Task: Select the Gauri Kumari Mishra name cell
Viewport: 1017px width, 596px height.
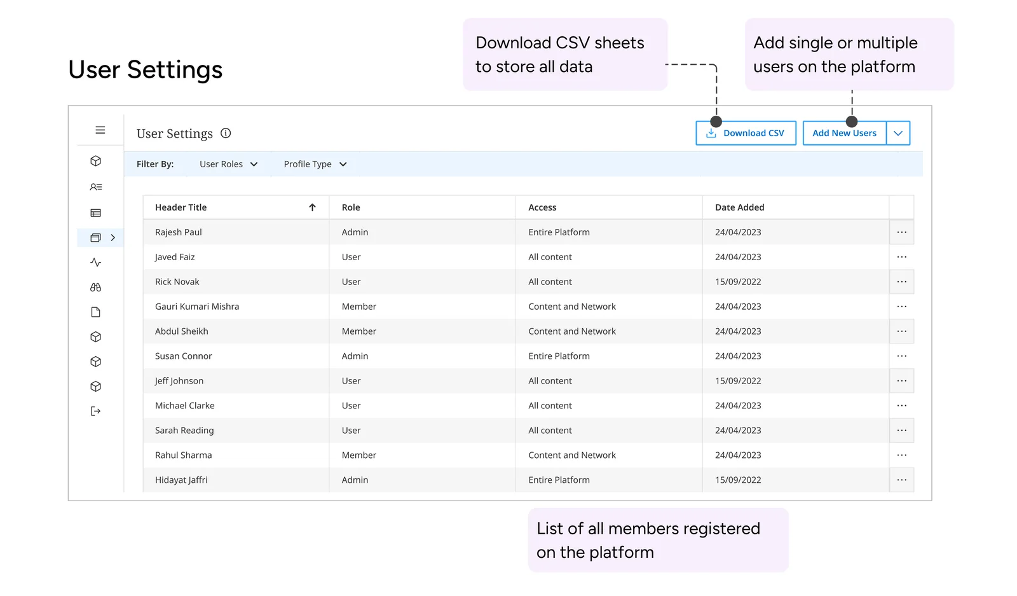Action: coord(236,307)
